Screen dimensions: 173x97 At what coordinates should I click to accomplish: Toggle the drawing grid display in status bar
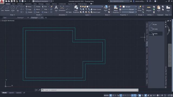point(111,95)
